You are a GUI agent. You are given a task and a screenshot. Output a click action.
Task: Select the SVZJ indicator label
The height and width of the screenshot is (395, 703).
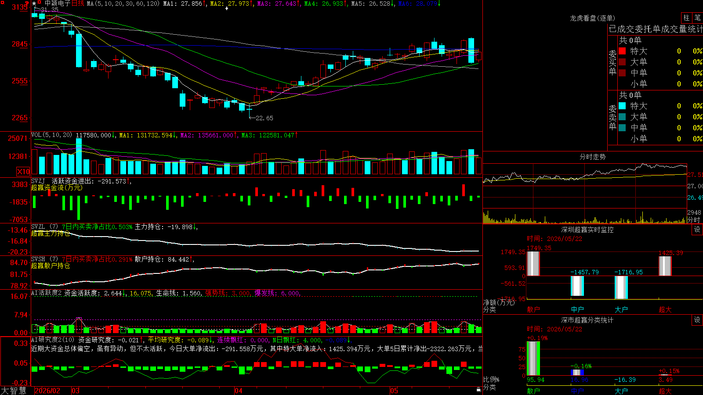pos(38,181)
